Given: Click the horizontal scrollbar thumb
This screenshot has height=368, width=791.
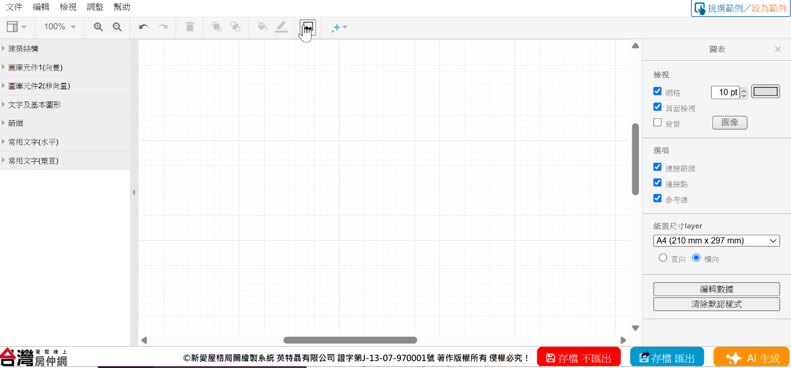Looking at the screenshot, I should point(350,340).
